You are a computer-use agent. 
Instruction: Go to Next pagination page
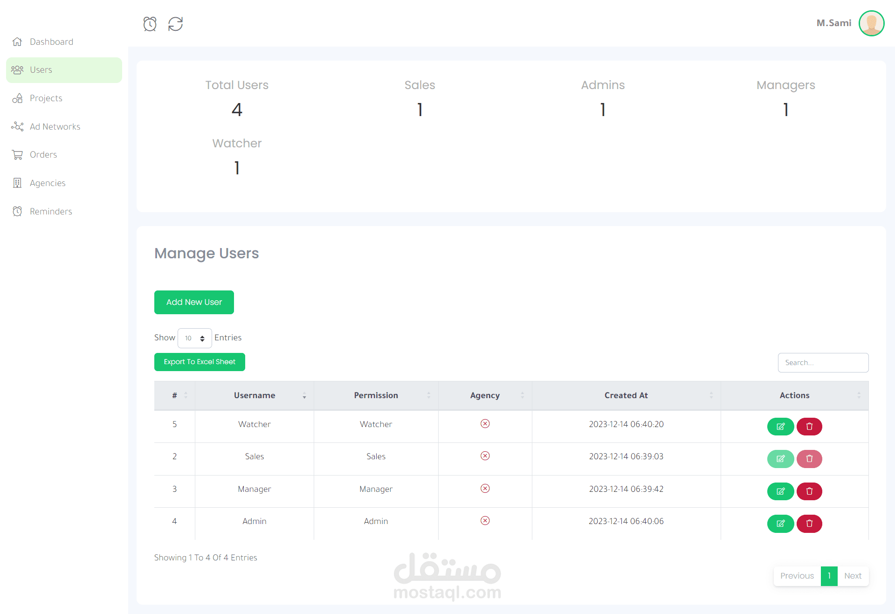pyautogui.click(x=853, y=576)
